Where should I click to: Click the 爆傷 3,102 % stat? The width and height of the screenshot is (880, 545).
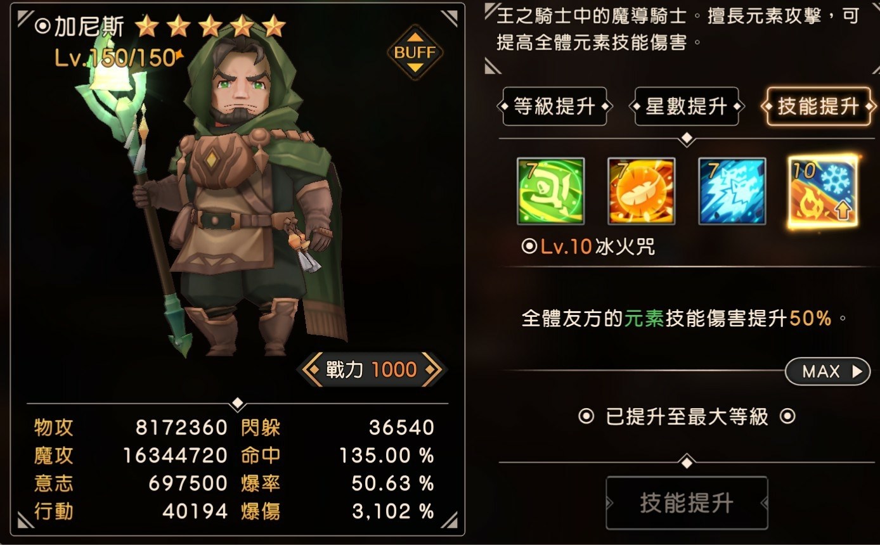(337, 511)
